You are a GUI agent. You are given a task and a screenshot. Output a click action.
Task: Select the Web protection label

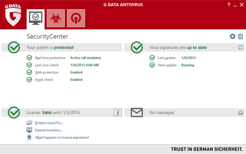(x=47, y=72)
